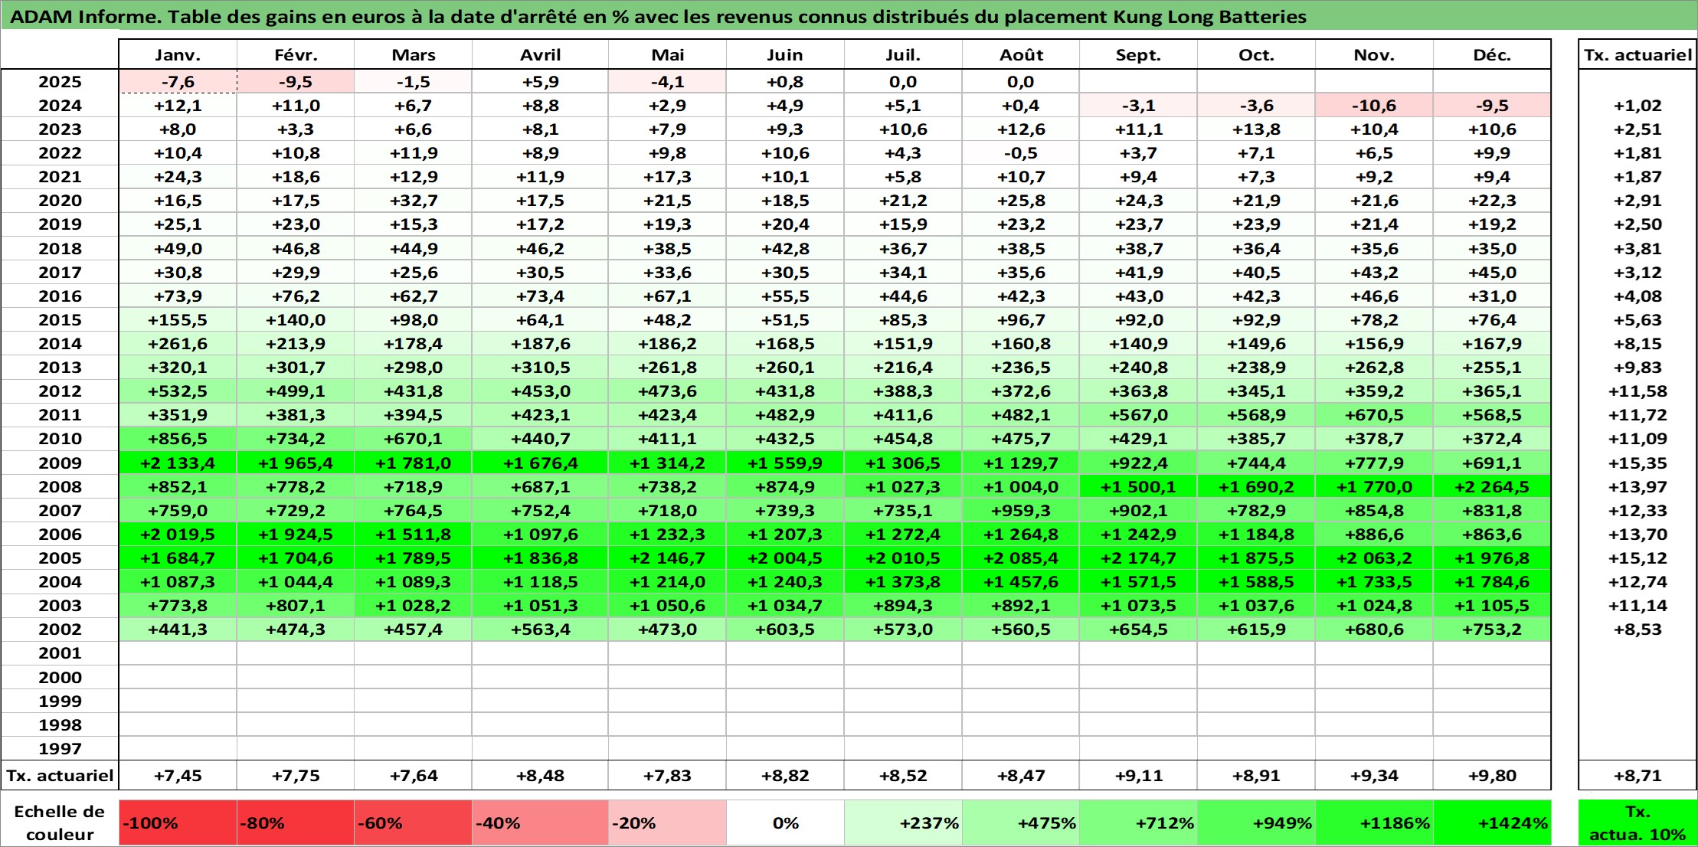Select the 2009 row label
The image size is (1698, 847).
point(60,463)
